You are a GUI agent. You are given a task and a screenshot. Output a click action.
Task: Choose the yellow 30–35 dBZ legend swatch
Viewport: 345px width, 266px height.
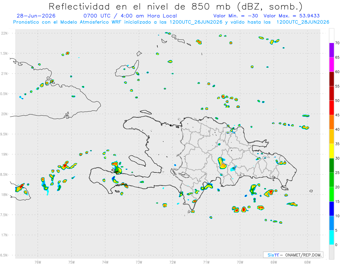coord(331,151)
